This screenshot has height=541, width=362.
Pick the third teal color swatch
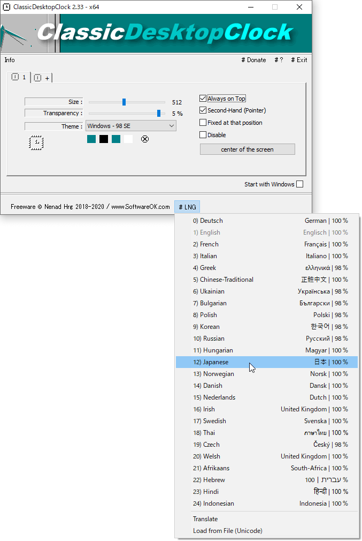[116, 139]
